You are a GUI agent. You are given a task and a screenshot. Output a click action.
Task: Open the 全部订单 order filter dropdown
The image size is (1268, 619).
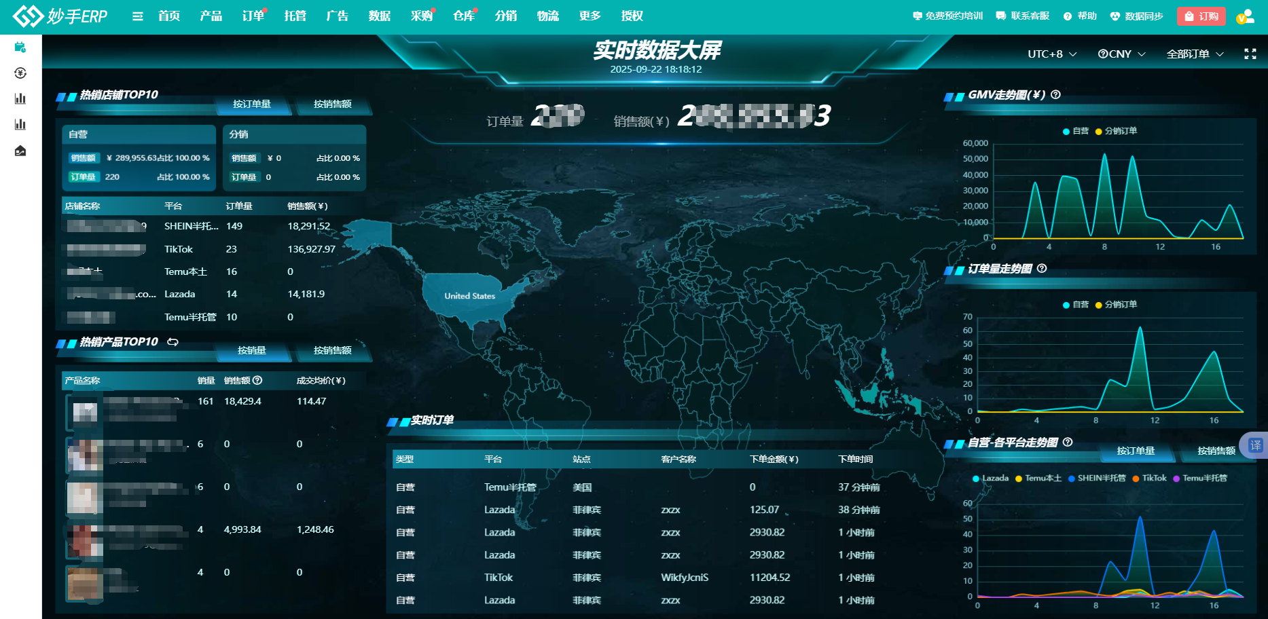1195,54
